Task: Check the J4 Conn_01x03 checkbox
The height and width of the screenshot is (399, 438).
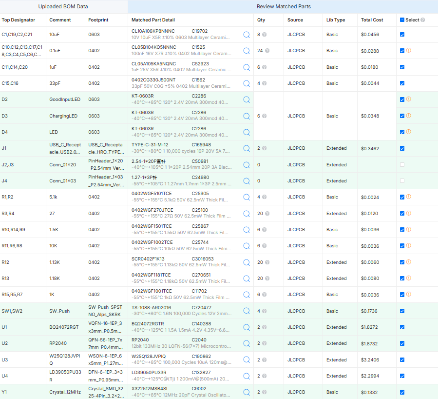Action: click(x=402, y=181)
